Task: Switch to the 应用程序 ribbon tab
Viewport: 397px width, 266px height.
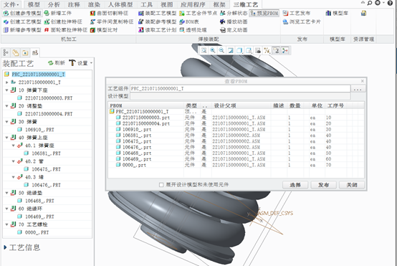Action: tap(193, 4)
